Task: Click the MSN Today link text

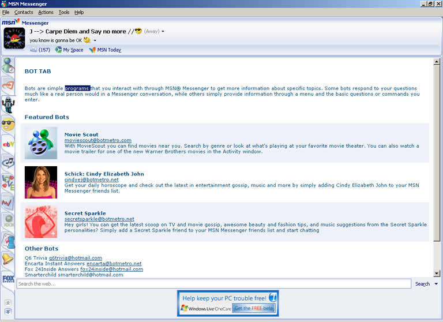Action: click(x=109, y=50)
